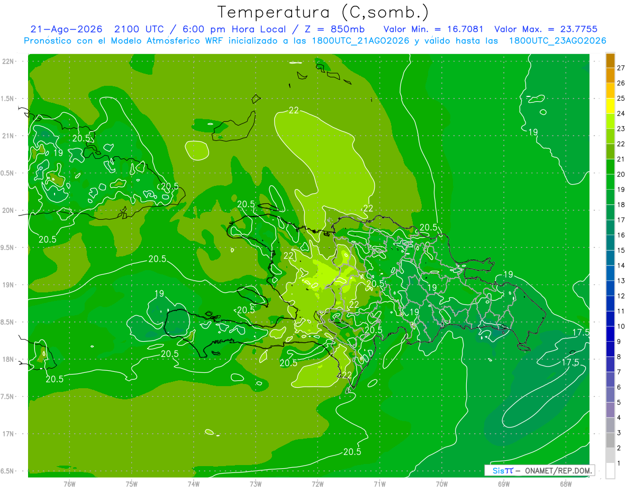Click color scale label '21'

click(621, 159)
